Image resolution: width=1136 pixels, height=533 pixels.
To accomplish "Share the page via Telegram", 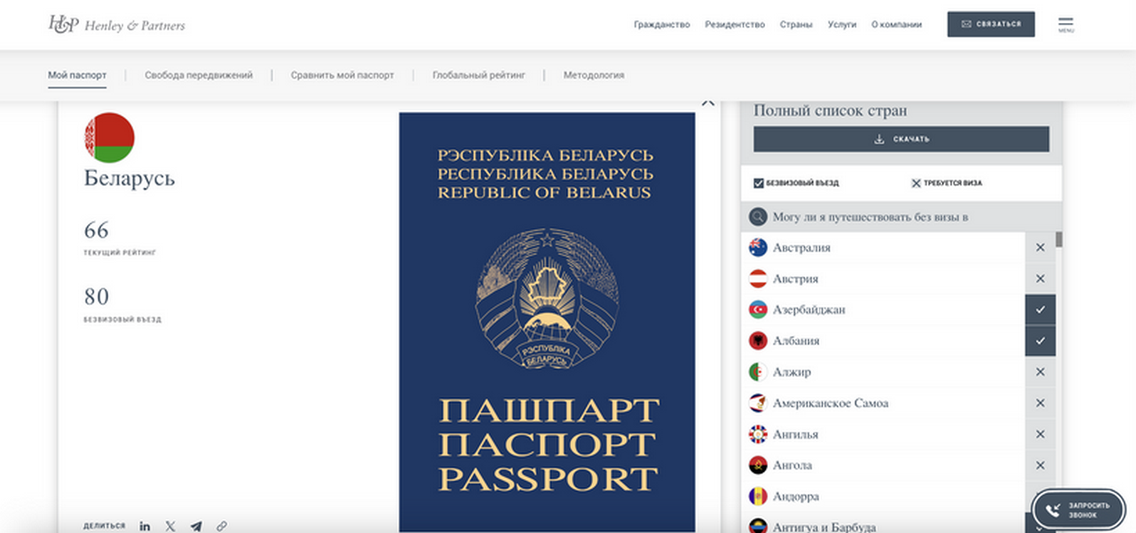I will pos(196,526).
